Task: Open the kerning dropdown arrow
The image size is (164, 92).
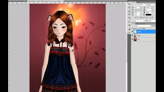Action: 141,10
